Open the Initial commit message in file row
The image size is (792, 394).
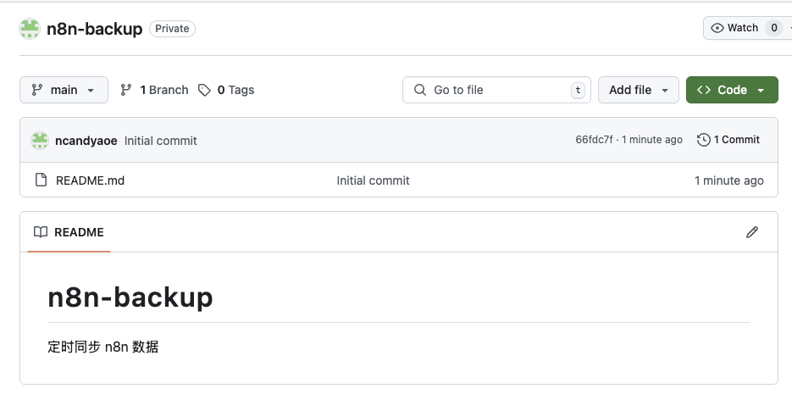click(373, 180)
